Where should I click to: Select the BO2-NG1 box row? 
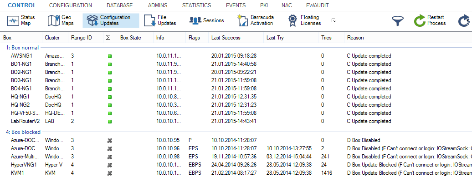tap(236, 72)
